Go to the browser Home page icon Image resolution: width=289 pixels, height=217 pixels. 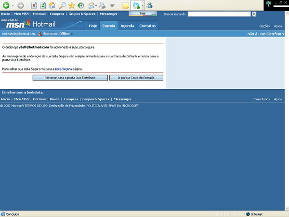pyautogui.click(x=52, y=5)
